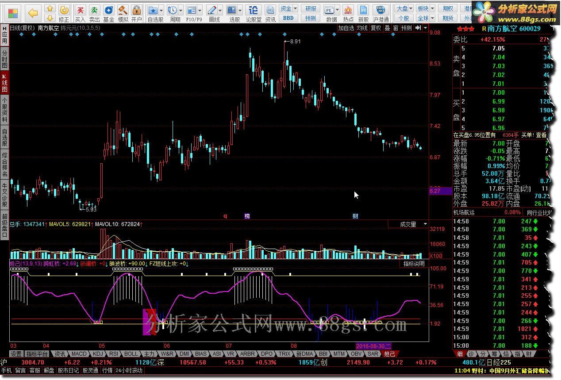
Task: Click the 股市日记 status bar item
Action: tap(69, 370)
